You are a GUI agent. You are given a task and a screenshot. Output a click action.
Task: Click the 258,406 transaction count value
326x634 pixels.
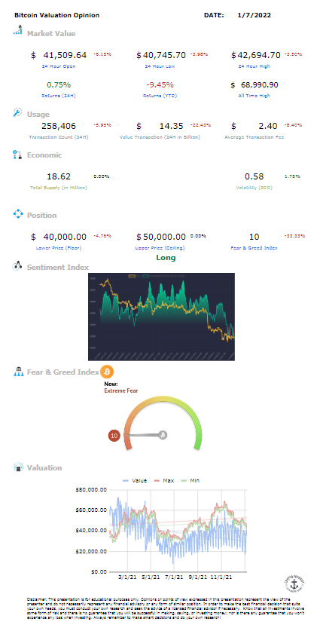click(x=59, y=126)
